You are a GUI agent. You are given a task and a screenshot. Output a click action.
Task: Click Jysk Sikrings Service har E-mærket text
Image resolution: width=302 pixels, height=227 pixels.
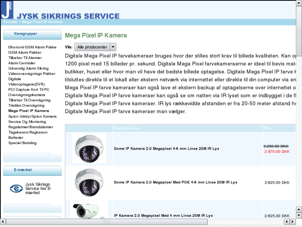click(38, 189)
